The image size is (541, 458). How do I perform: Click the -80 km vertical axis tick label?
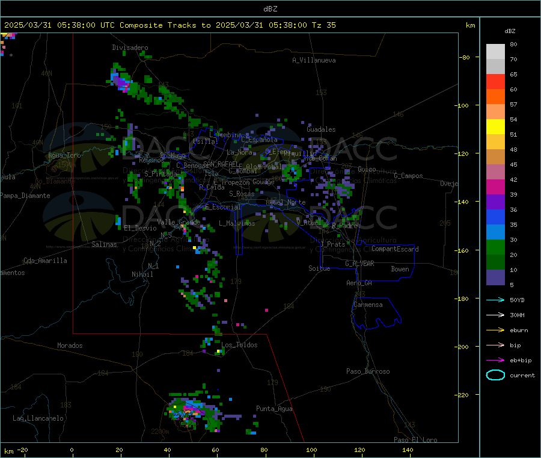[x=464, y=57]
